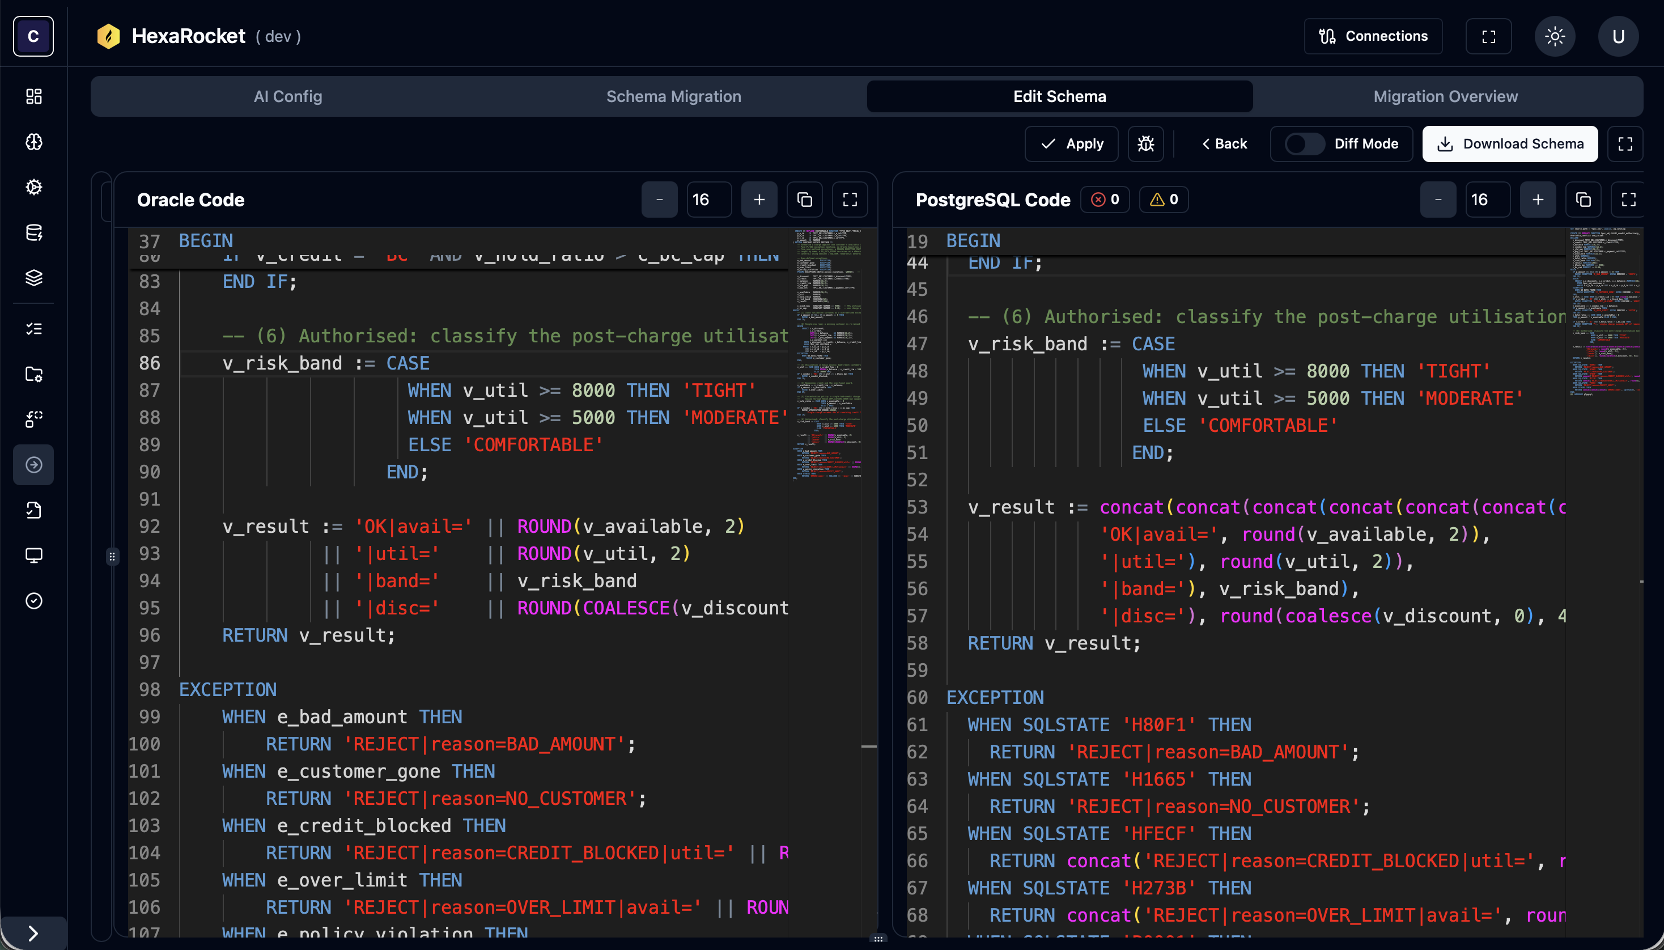Decrease PostgreSQL Code font size
Image resolution: width=1664 pixels, height=950 pixels.
coord(1438,200)
